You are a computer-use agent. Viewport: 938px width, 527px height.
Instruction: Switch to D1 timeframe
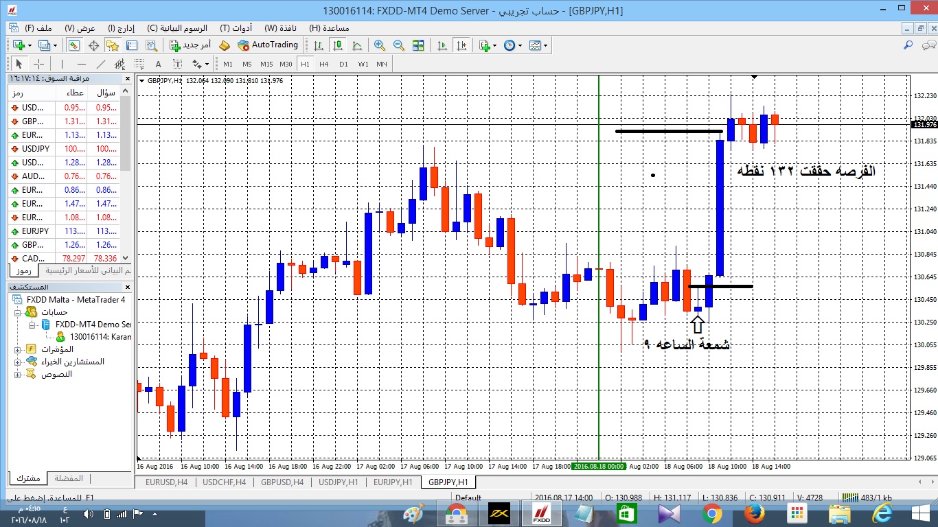[343, 64]
